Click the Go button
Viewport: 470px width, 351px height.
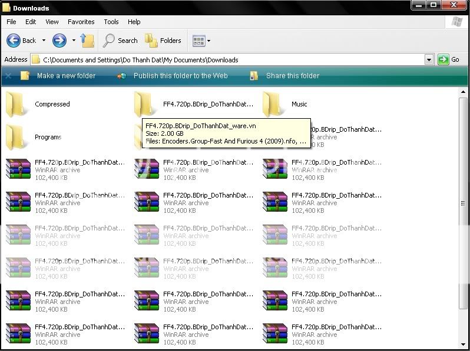[449, 59]
